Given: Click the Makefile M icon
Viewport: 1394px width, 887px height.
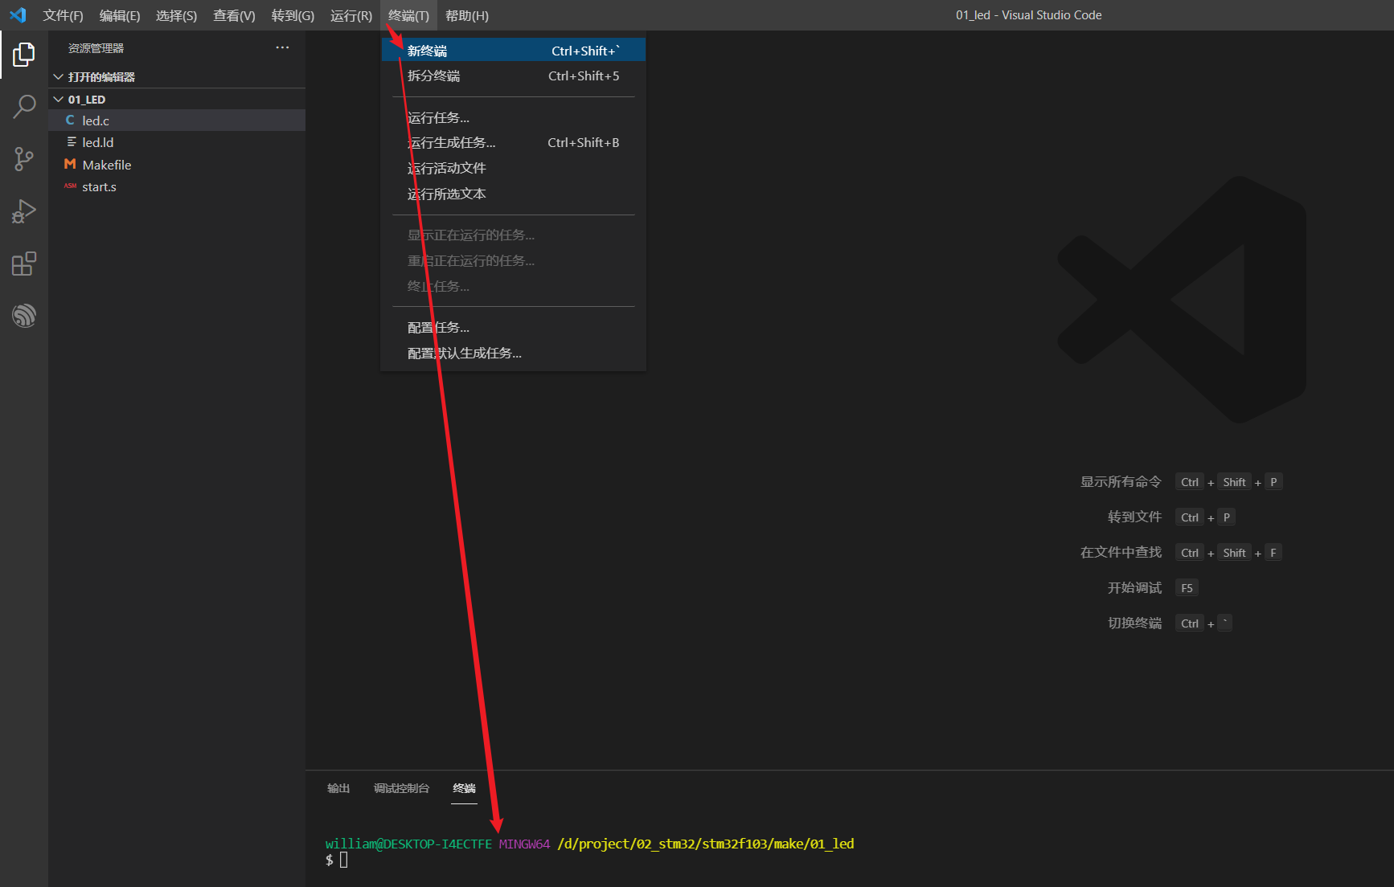Looking at the screenshot, I should pyautogui.click(x=70, y=164).
